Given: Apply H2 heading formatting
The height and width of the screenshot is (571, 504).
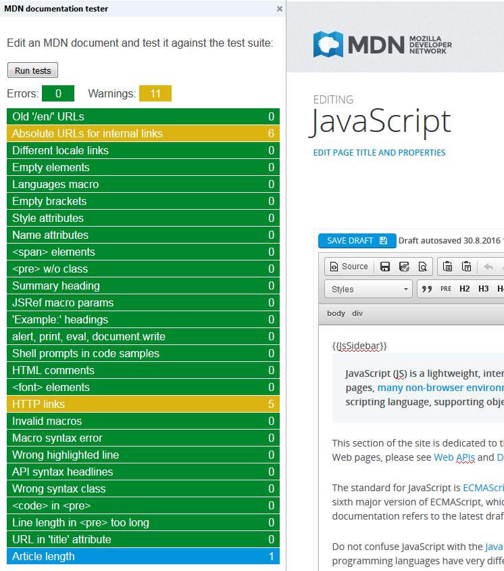Looking at the screenshot, I should coord(464,289).
